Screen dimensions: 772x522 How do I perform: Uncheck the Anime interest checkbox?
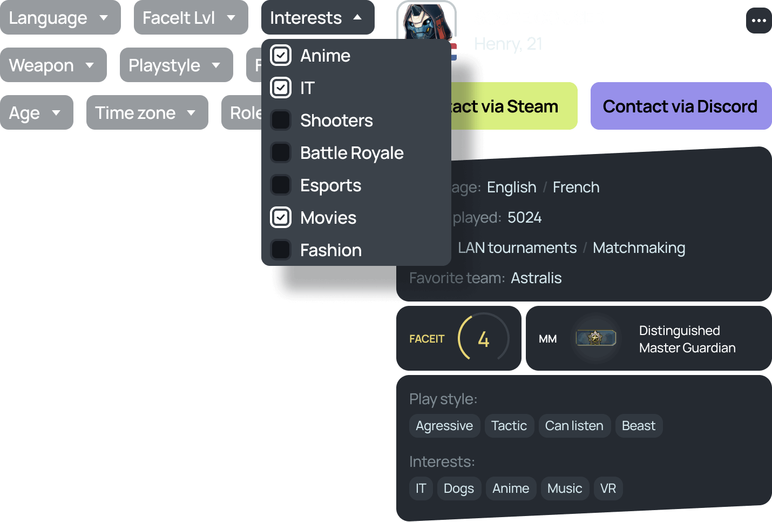coord(281,55)
